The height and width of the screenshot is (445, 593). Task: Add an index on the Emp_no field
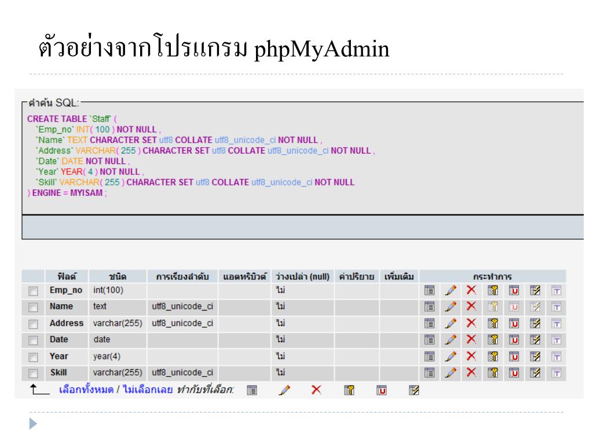click(x=535, y=291)
